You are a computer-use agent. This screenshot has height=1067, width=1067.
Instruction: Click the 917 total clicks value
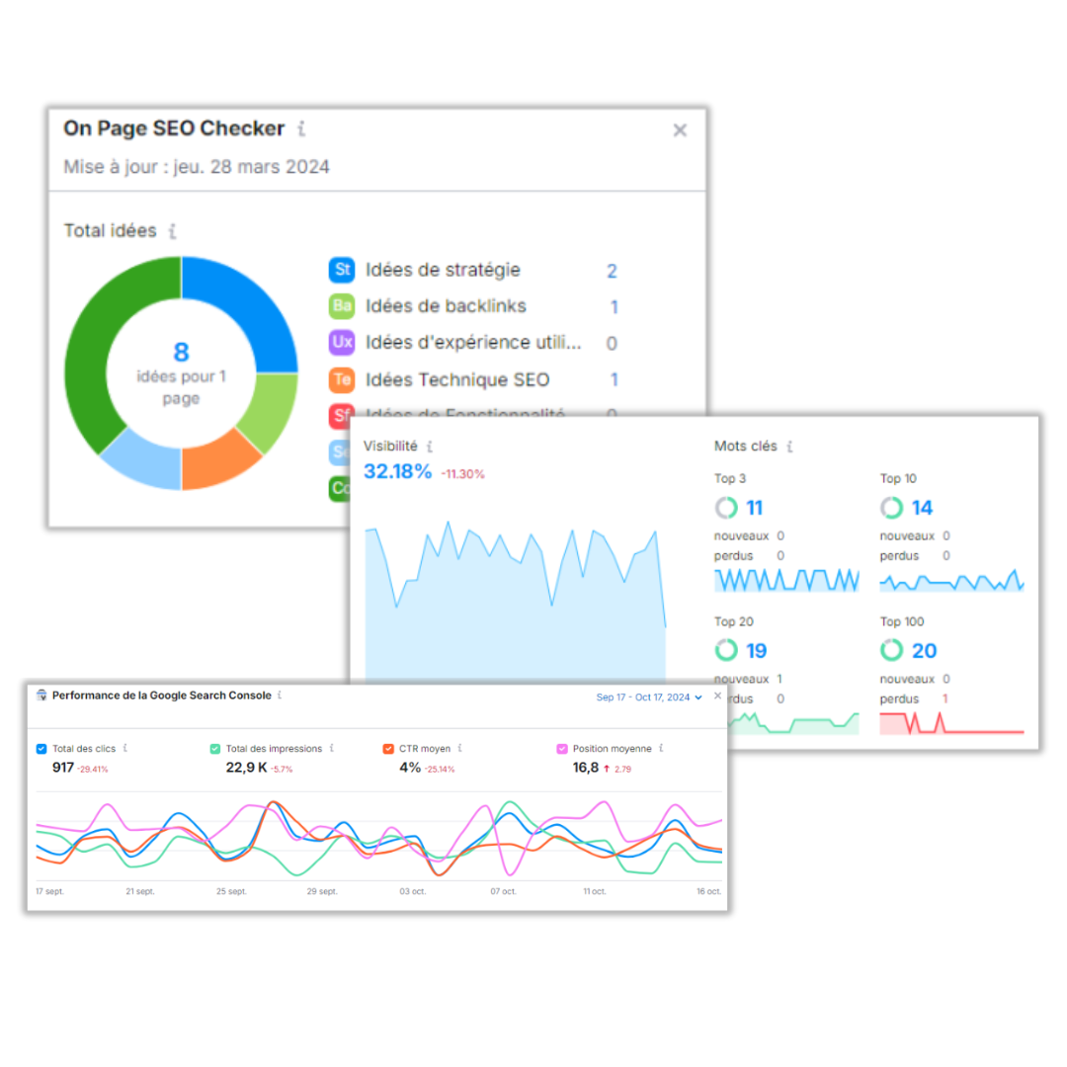63,768
